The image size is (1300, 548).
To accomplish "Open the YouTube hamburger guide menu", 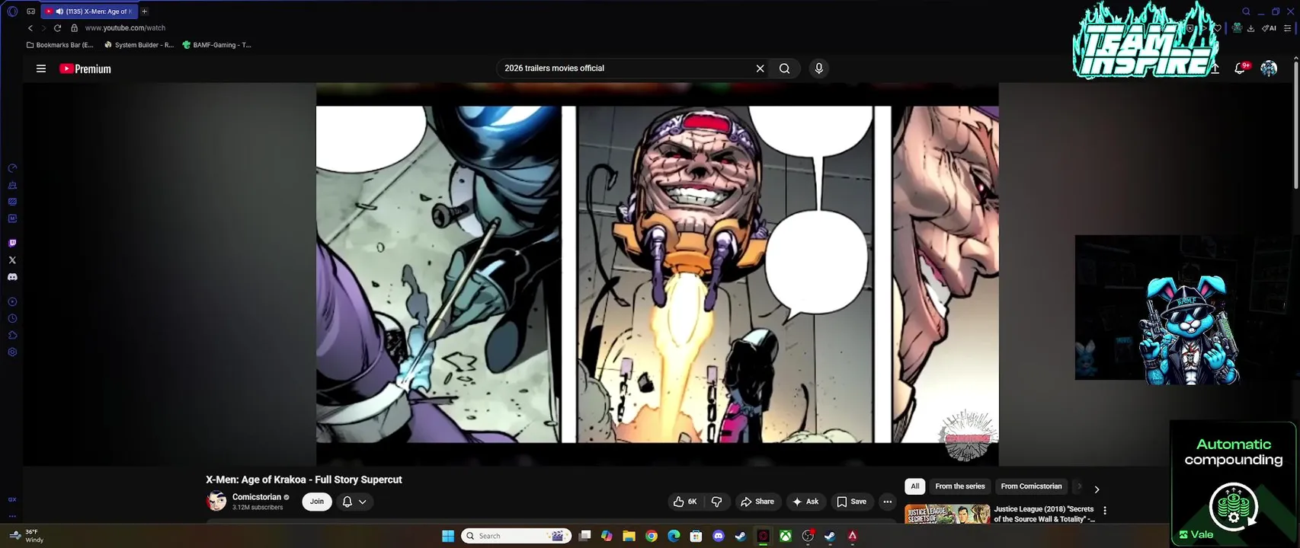I will (x=41, y=68).
